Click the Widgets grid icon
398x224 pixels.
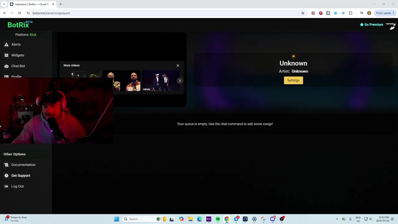[x=7, y=55]
